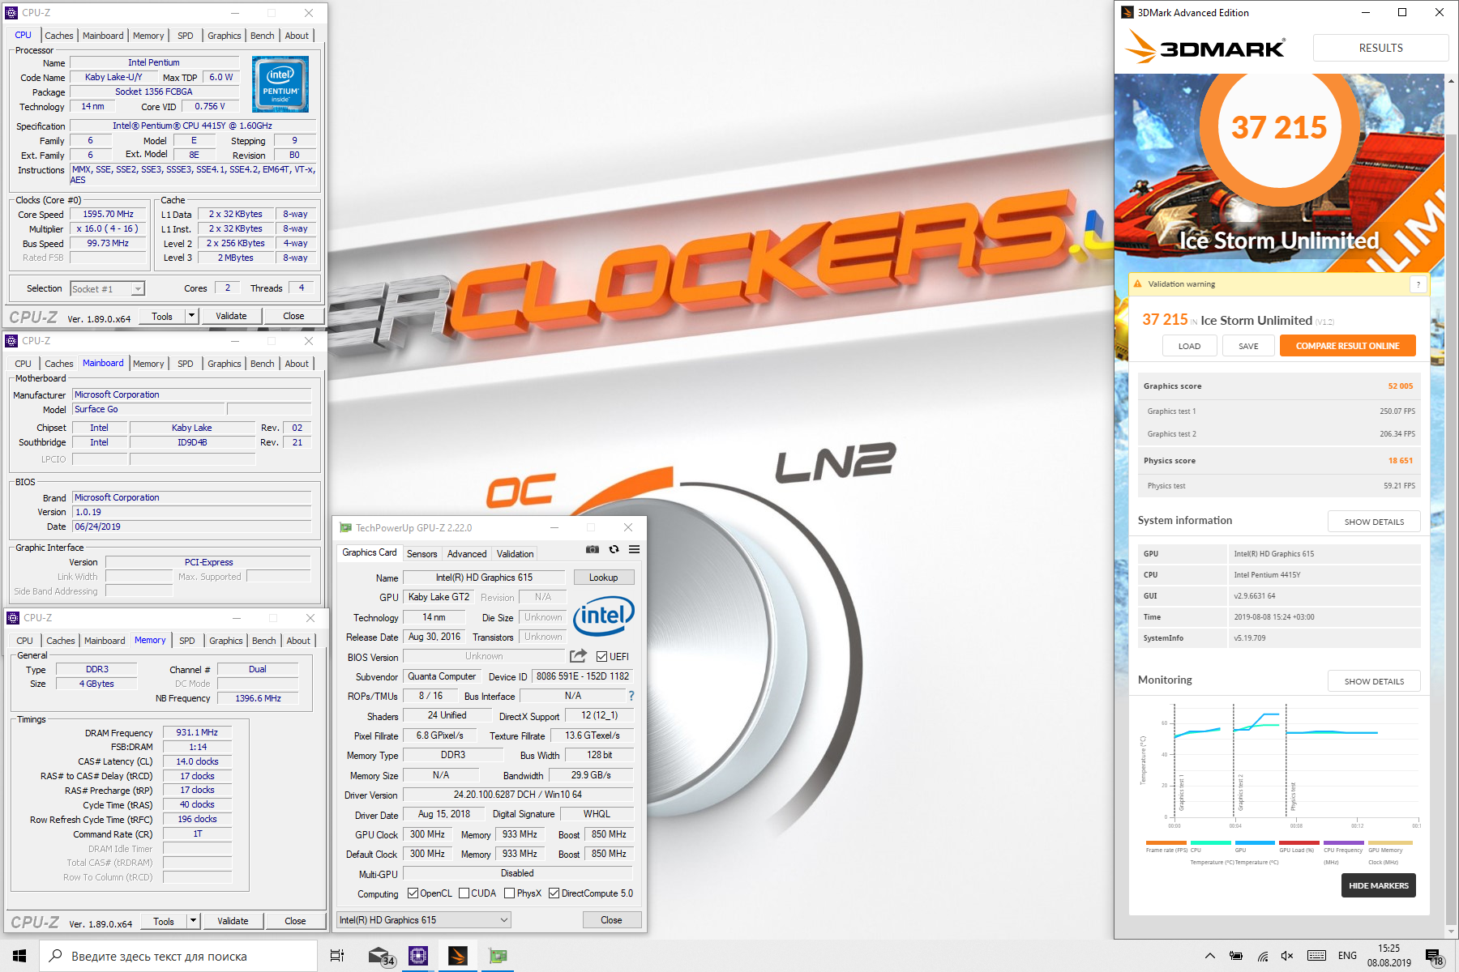Click the Intel Pentium logo in CPU-Z

point(280,84)
